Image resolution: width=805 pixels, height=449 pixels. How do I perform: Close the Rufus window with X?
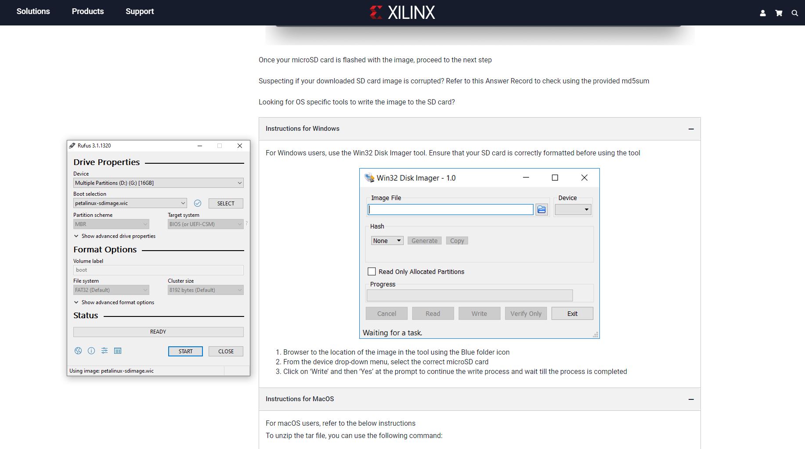click(x=240, y=146)
